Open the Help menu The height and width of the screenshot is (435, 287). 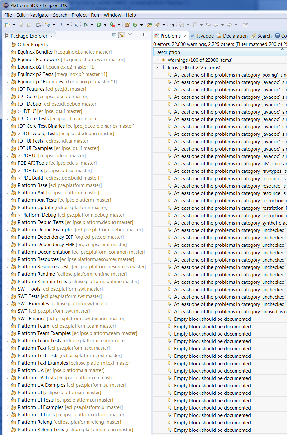pyautogui.click(x=131, y=15)
